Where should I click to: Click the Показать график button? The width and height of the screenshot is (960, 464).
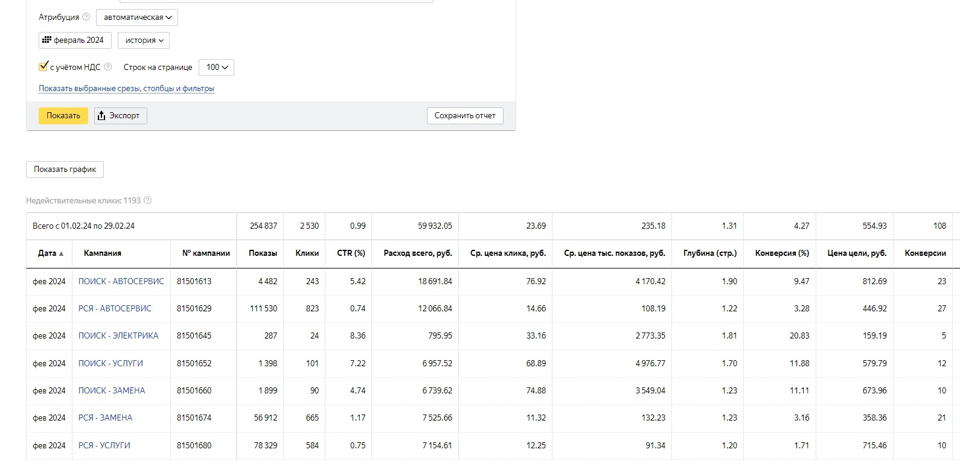coord(65,170)
